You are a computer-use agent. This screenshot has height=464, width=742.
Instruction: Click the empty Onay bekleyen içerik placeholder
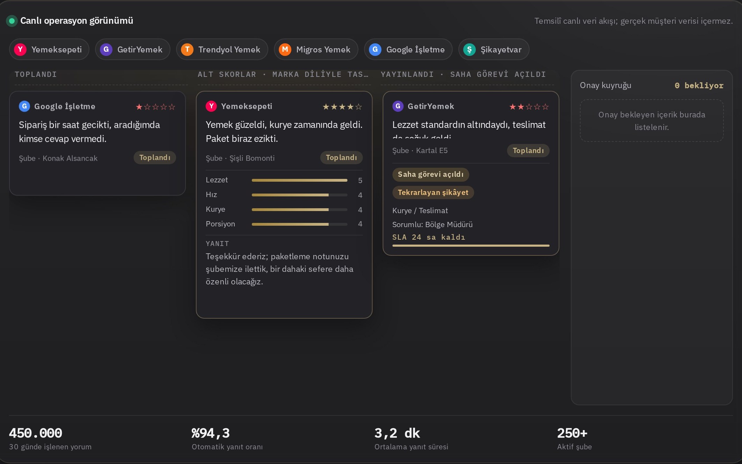pyautogui.click(x=652, y=121)
